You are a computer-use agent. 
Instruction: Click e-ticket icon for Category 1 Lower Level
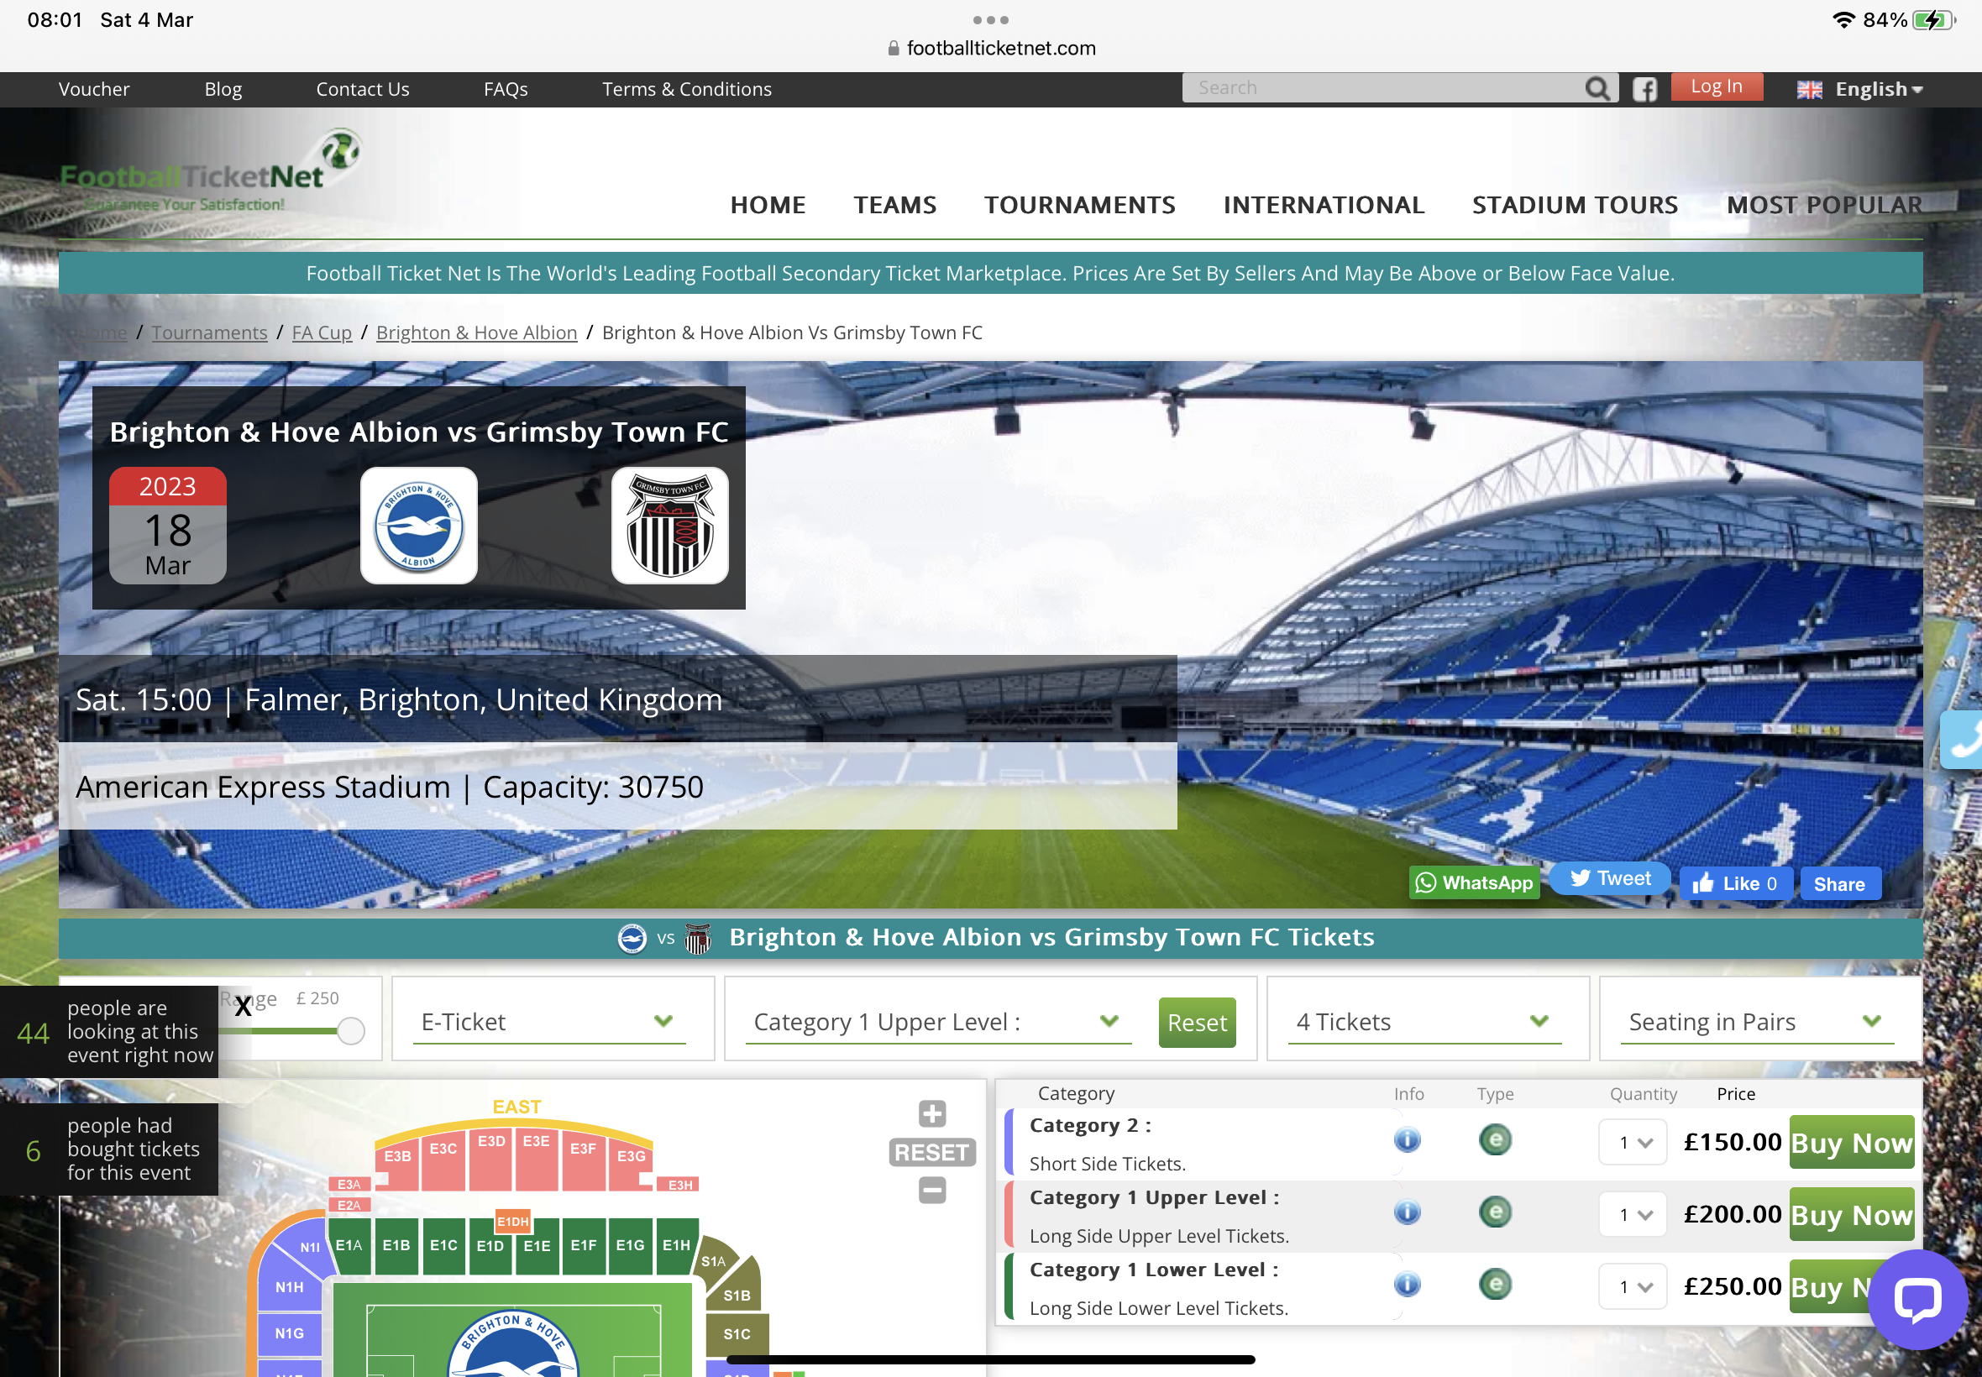click(x=1495, y=1285)
